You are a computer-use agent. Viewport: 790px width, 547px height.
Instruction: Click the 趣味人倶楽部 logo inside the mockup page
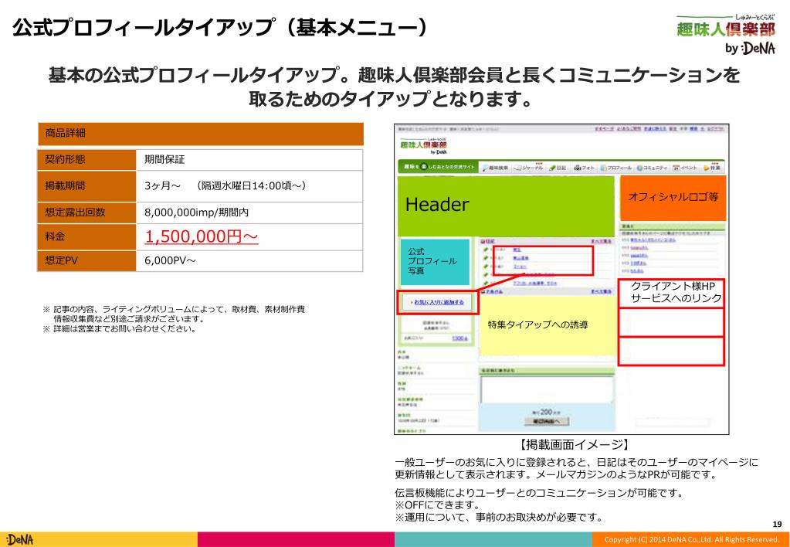tap(423, 146)
